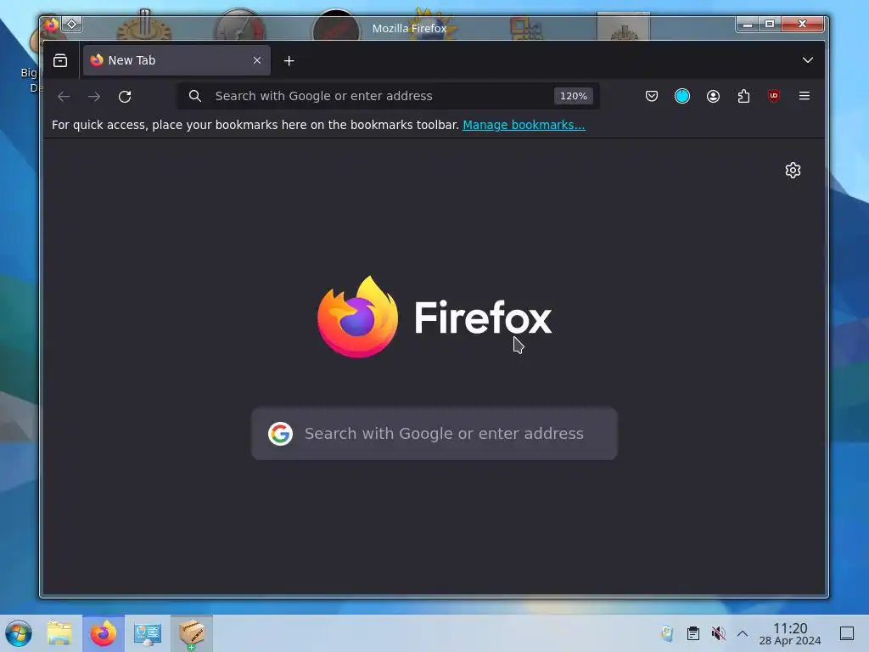The image size is (869, 652).
Task: Open the file manager from taskbar
Action: (59, 633)
